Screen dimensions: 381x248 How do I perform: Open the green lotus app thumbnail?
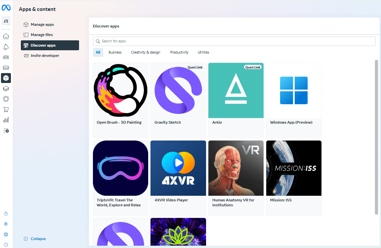click(x=178, y=232)
